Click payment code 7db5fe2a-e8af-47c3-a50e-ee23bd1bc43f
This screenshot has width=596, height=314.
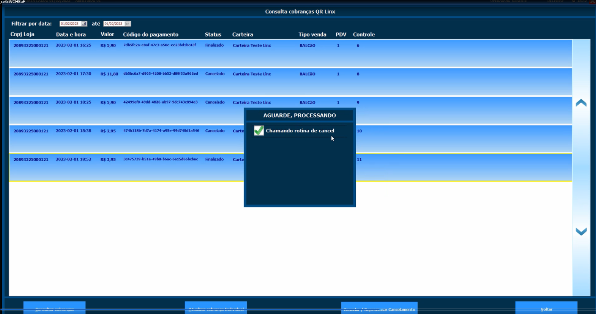point(159,45)
